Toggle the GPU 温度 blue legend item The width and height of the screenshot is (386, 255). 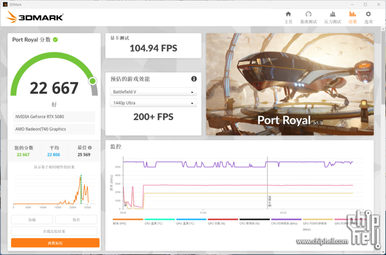click(191, 222)
